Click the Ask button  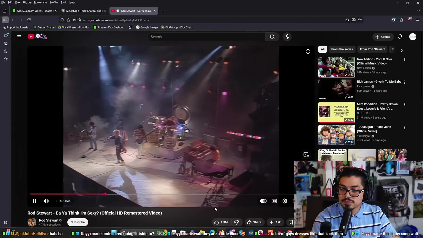(x=275, y=222)
